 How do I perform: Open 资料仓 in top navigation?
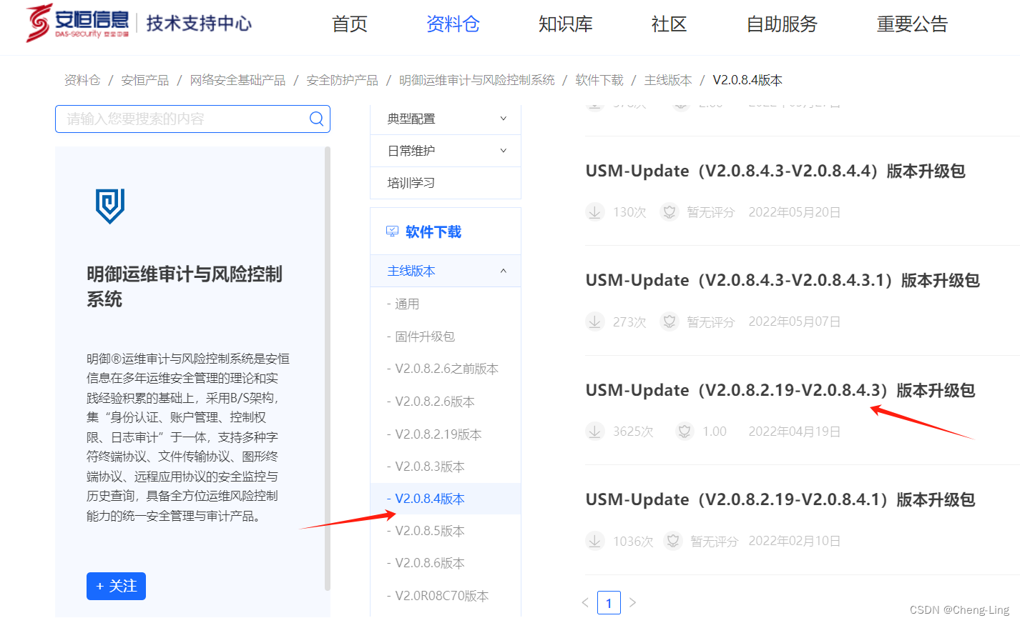(x=453, y=24)
